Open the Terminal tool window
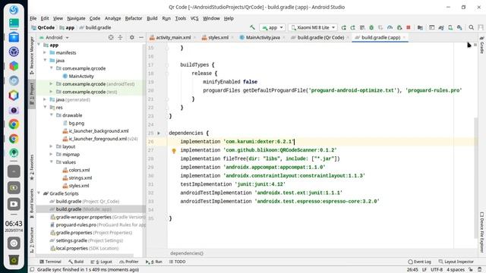 pos(50,262)
